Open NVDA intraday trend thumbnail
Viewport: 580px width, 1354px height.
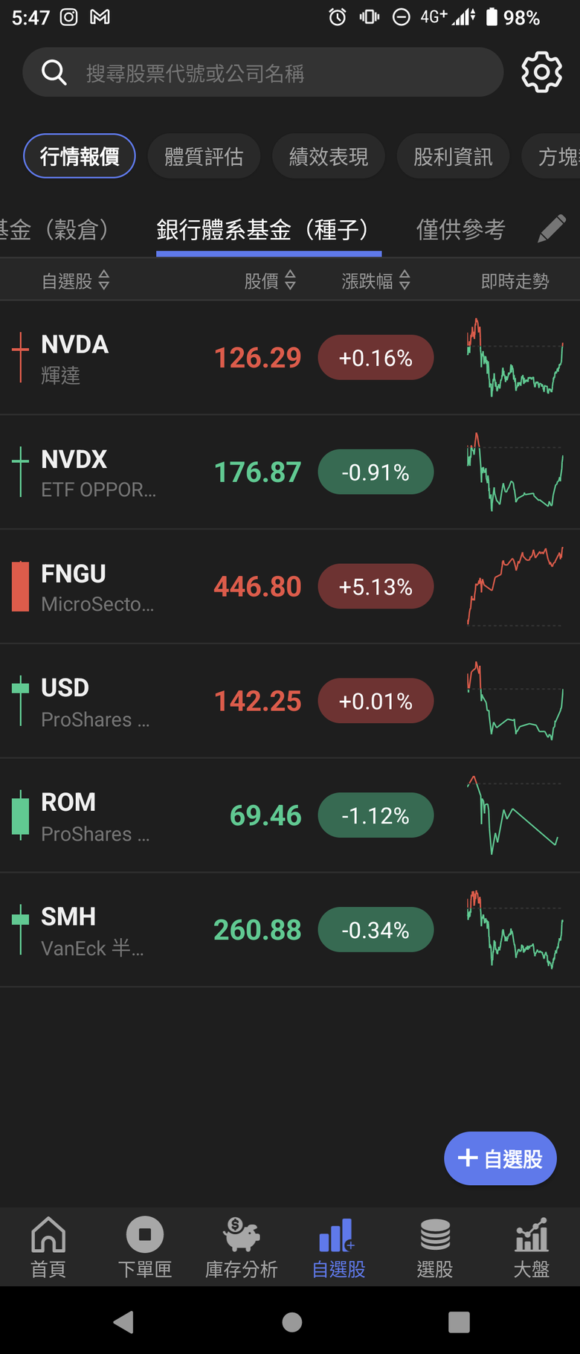click(515, 357)
